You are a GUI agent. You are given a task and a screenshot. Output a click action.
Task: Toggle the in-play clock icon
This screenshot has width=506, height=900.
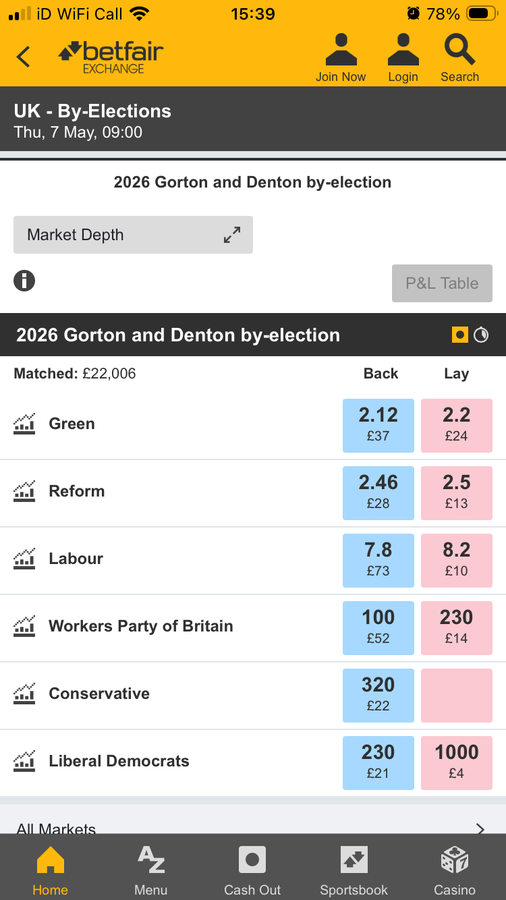481,335
